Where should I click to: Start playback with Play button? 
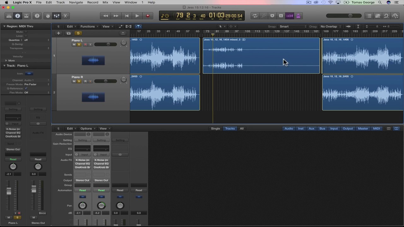[137, 16]
